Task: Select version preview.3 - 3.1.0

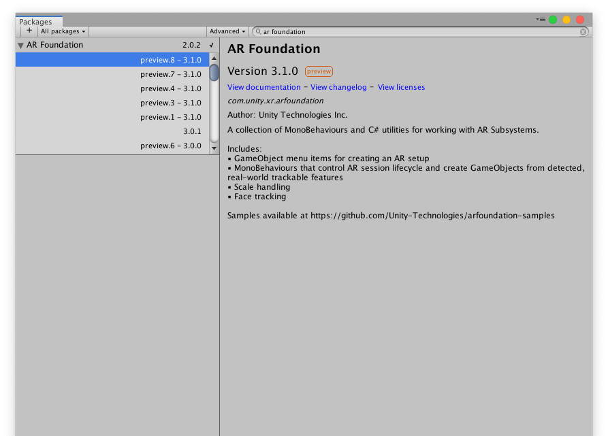Action: [x=112, y=103]
